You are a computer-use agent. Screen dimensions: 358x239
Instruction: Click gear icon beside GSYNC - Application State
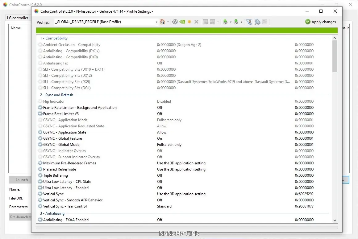40,132
